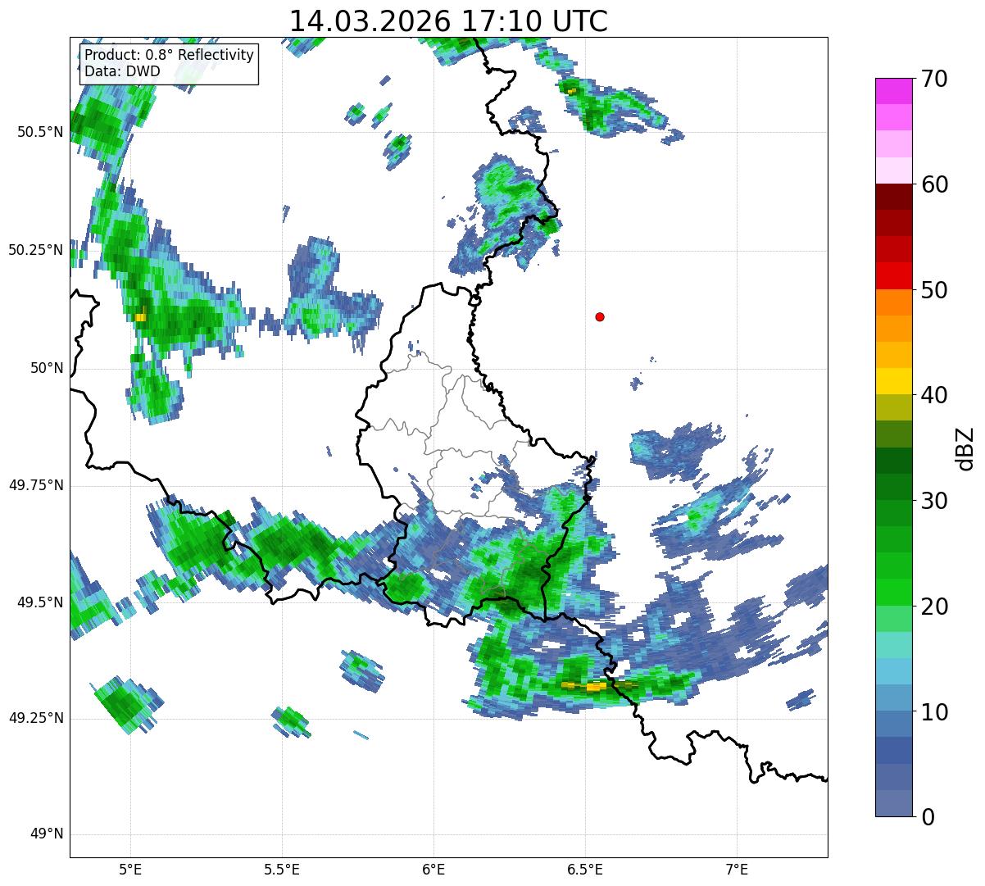
Task: Click the "Data: DWD" text
Action: tap(122, 71)
